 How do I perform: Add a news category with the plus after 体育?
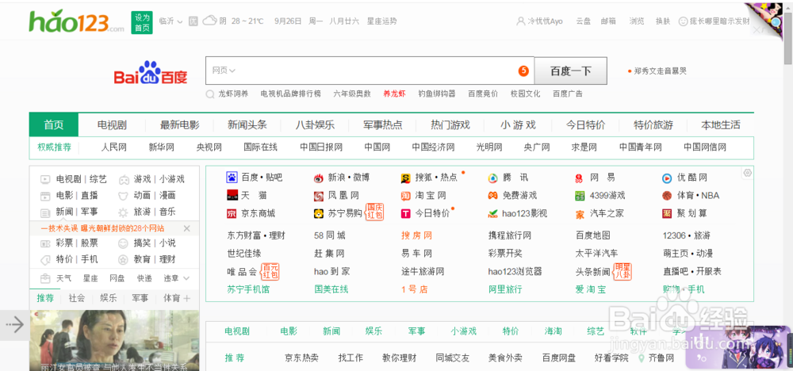point(186,299)
